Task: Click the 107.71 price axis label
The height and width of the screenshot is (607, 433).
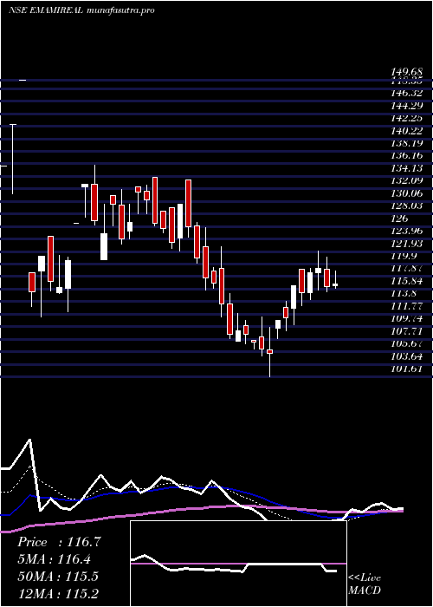Action: (x=407, y=331)
